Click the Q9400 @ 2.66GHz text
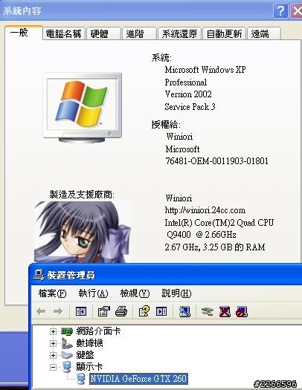The image size is (302, 390). click(x=202, y=234)
